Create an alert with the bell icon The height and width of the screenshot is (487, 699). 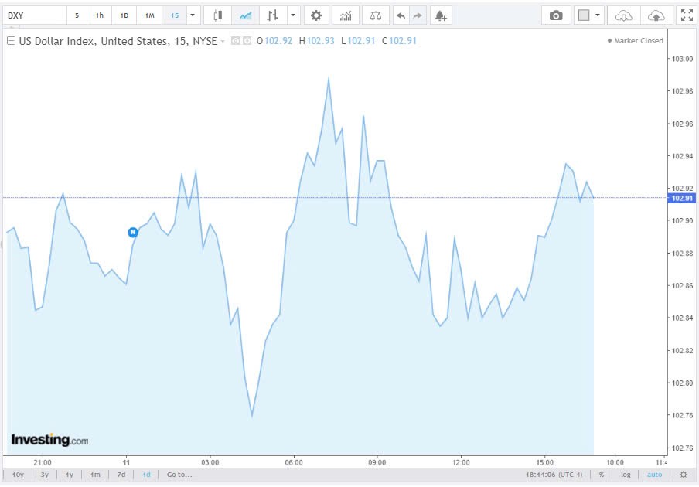tap(440, 15)
